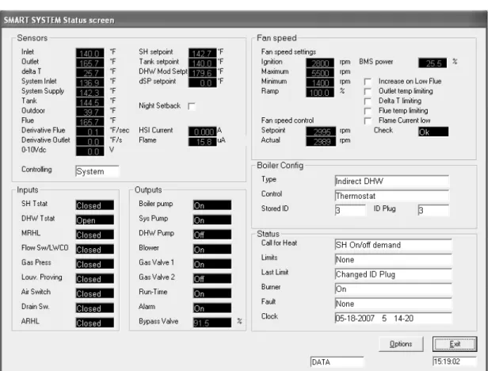
Task: Click the Exit button
Action: [x=455, y=344]
